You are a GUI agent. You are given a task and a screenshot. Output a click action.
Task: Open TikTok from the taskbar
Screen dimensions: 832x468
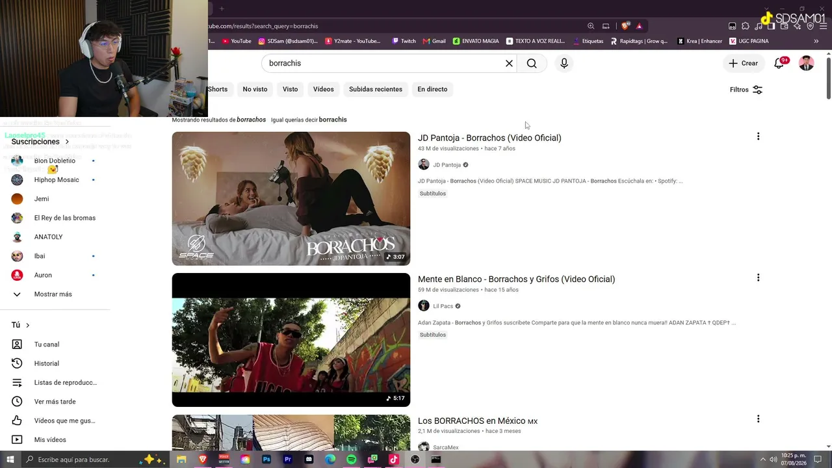click(393, 460)
